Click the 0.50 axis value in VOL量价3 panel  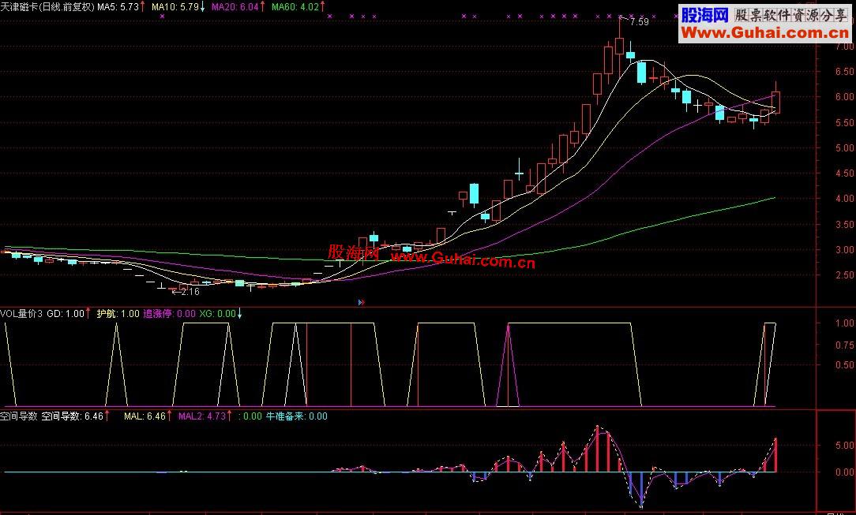pyautogui.click(x=845, y=365)
